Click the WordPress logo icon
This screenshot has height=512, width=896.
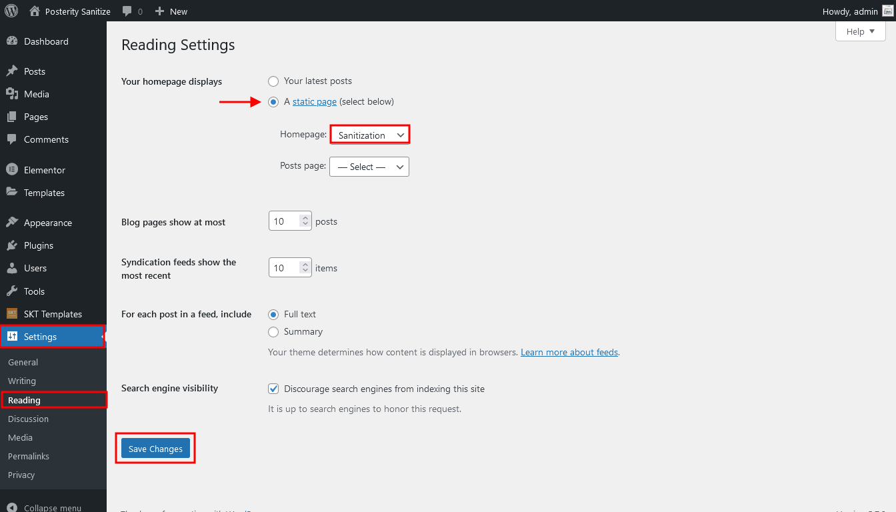click(x=11, y=11)
